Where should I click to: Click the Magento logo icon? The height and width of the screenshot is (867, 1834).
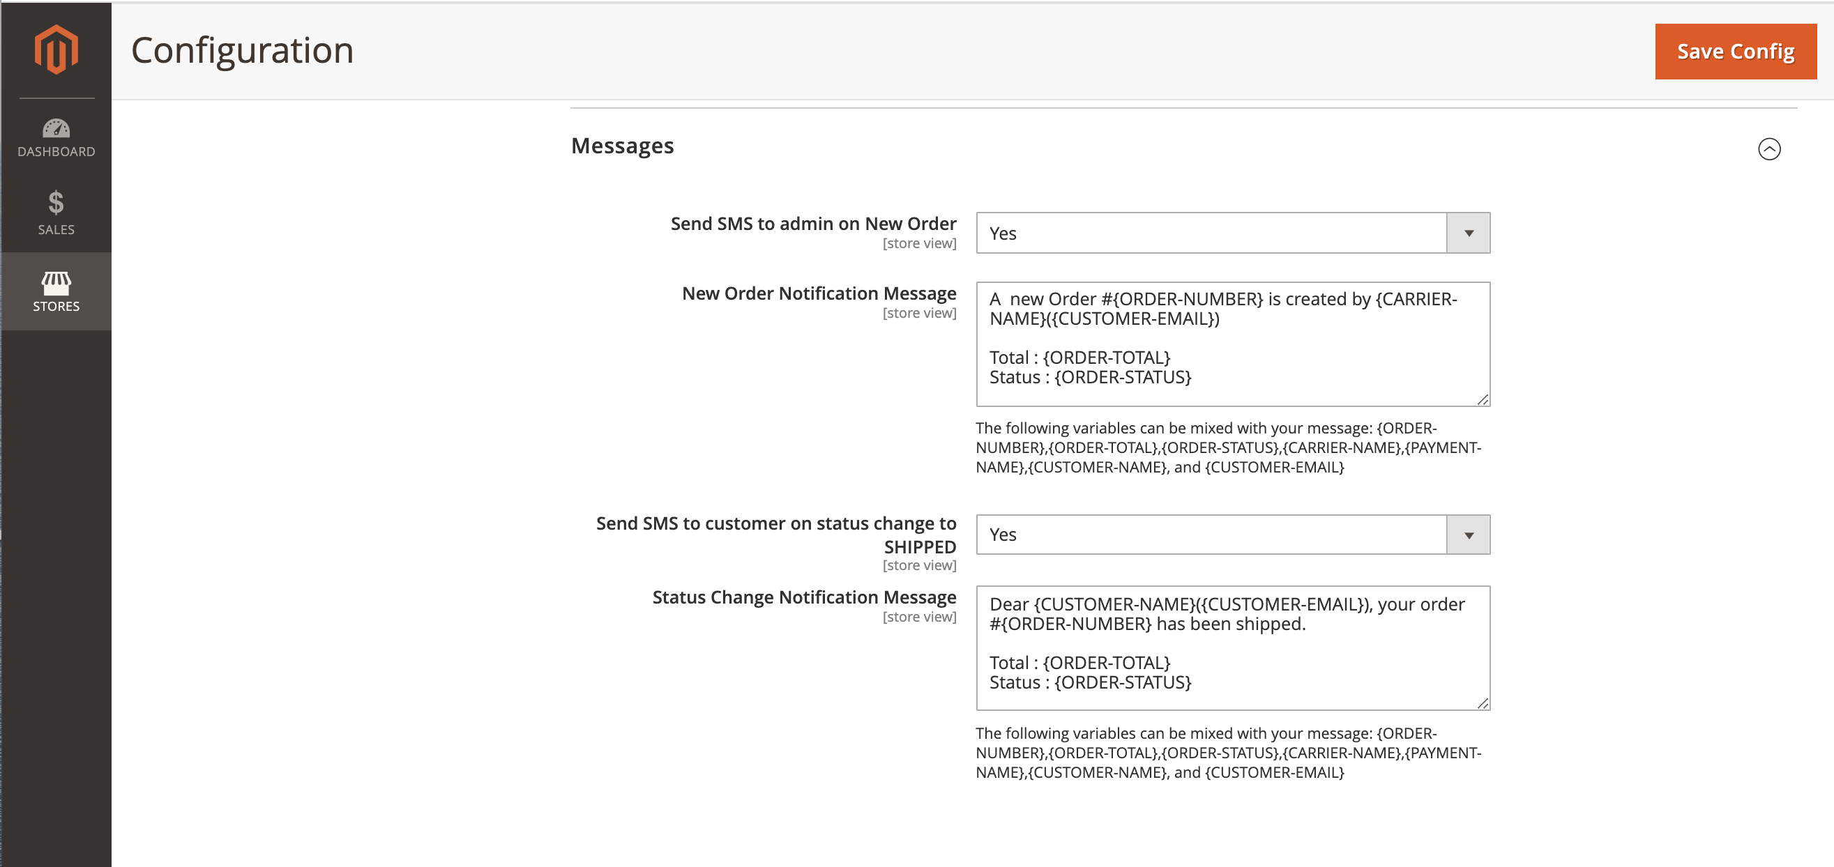(x=56, y=49)
